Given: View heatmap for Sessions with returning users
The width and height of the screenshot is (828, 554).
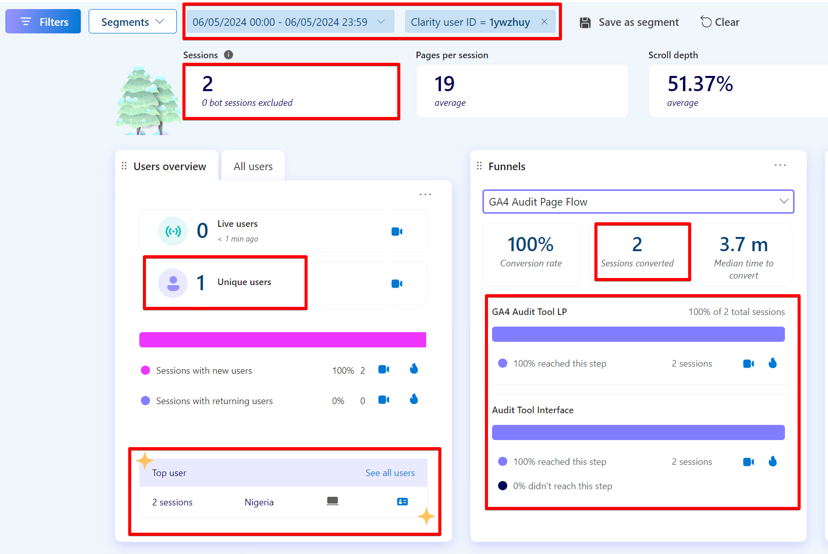Looking at the screenshot, I should (413, 399).
